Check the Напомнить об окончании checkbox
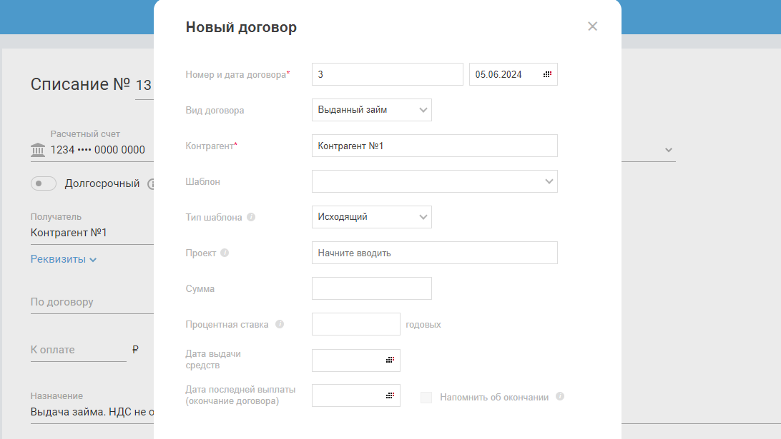The image size is (781, 439). pyautogui.click(x=426, y=397)
